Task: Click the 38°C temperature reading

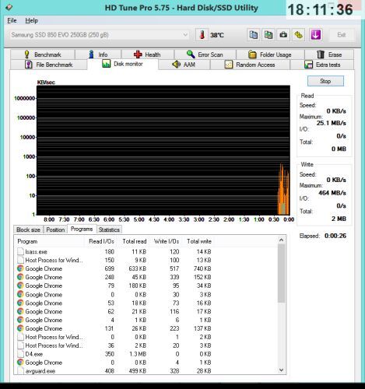Action: 217,35
